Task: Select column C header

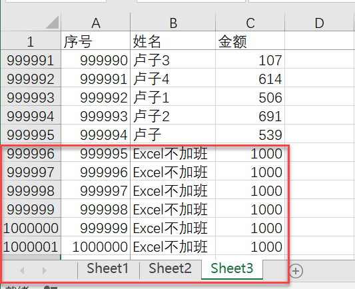Action: click(x=250, y=23)
